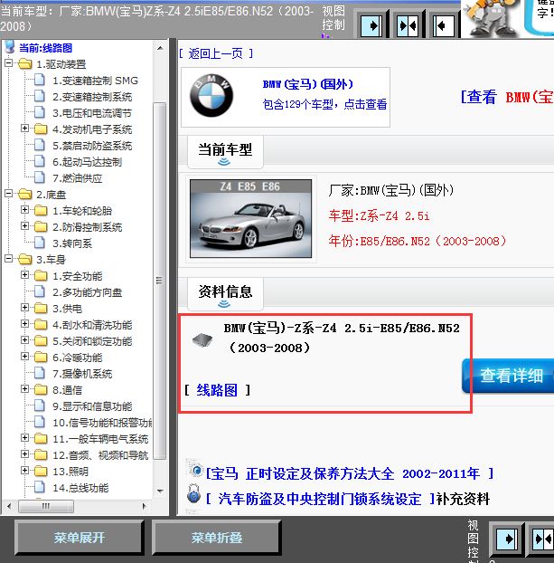Collapse the 1.驱动装置 tree node
This screenshot has width=554, height=563.
coord(9,63)
